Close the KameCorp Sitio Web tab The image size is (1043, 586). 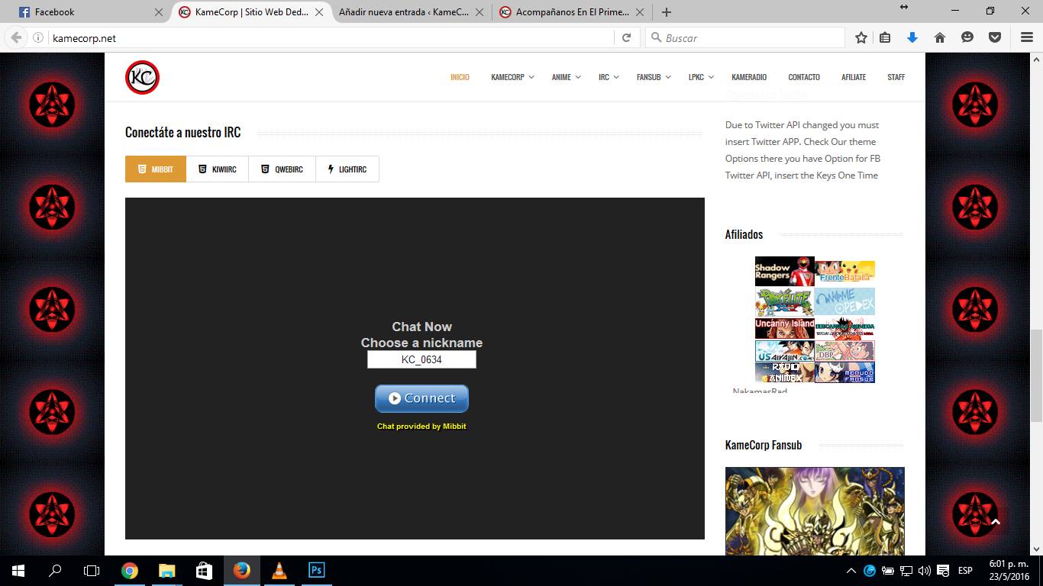319,12
